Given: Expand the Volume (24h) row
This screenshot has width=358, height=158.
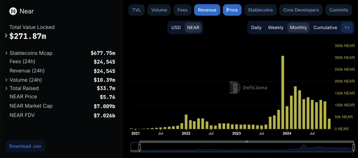Looking at the screenshot, I should (6, 80).
